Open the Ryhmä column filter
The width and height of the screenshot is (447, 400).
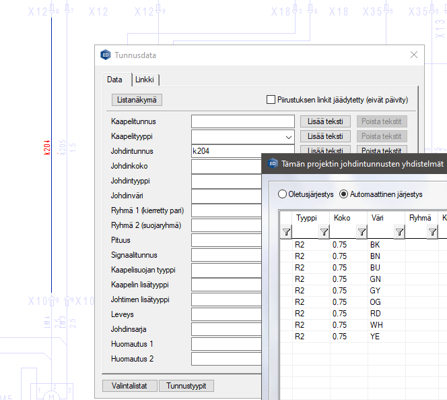click(433, 232)
